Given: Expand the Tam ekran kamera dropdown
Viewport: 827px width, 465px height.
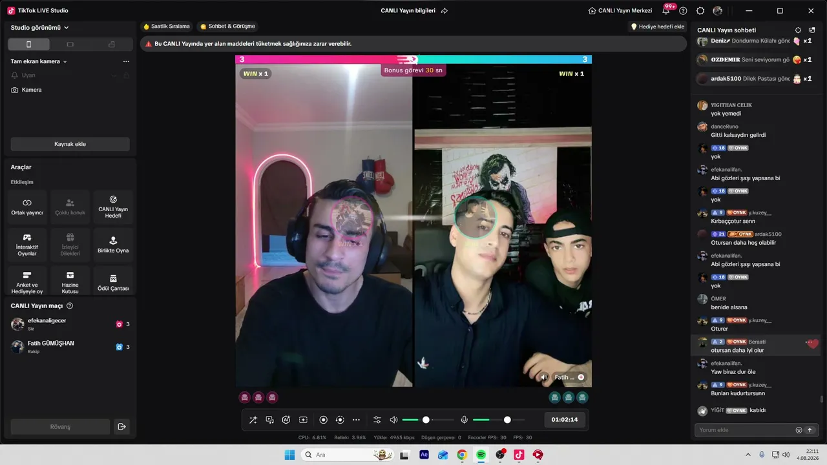Looking at the screenshot, I should tap(39, 61).
